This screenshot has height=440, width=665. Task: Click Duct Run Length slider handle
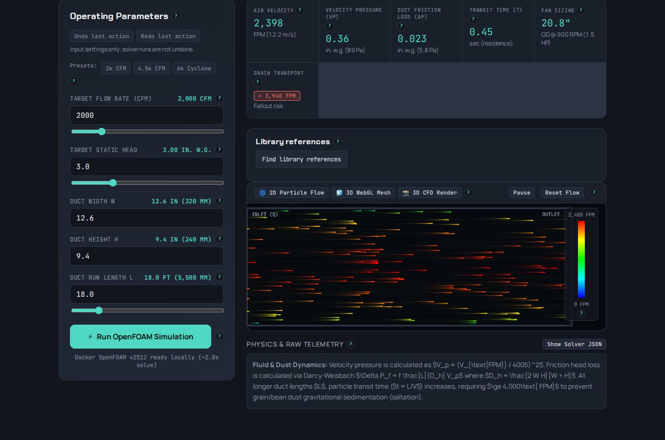99,310
